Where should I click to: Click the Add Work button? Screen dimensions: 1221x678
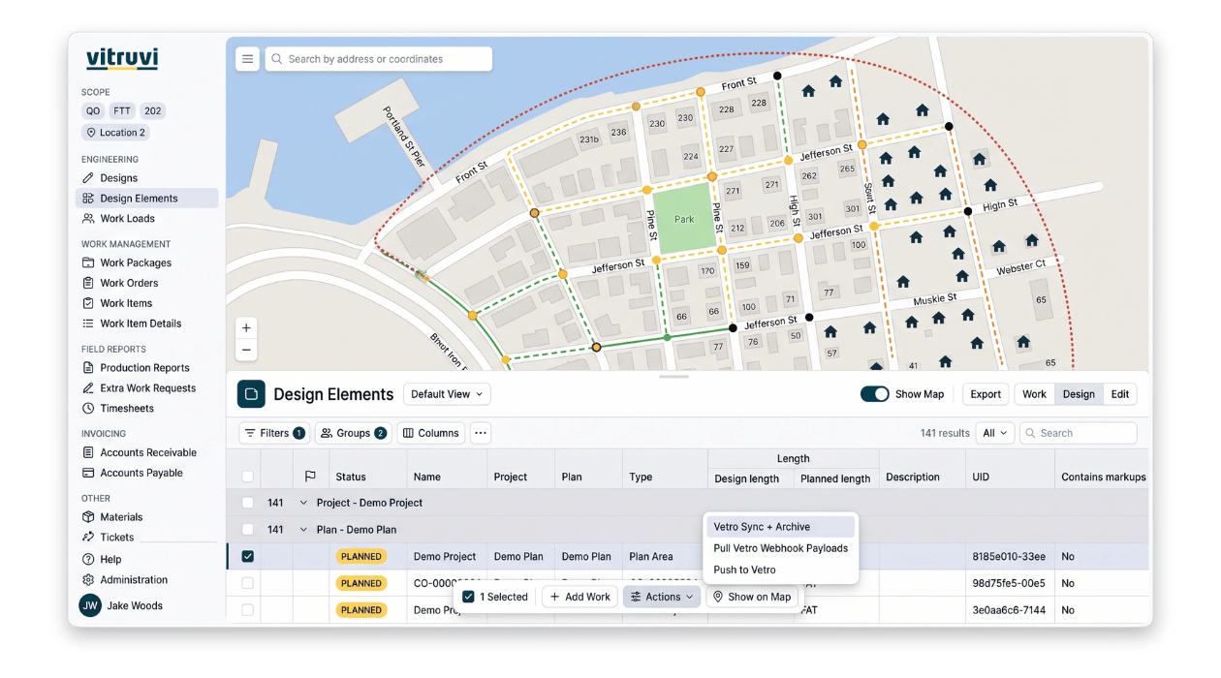[580, 597]
